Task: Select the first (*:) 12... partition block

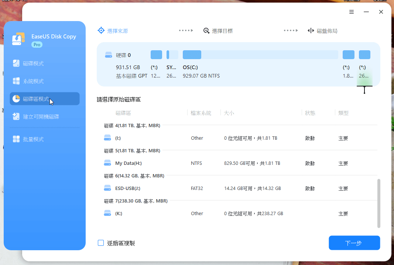Action: tap(156, 55)
